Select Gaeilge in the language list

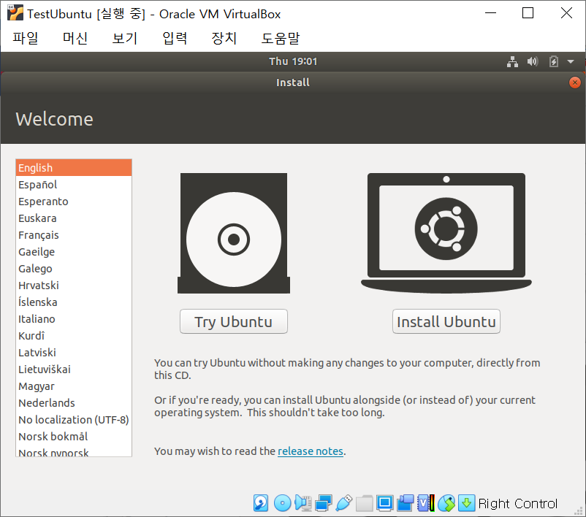point(74,252)
